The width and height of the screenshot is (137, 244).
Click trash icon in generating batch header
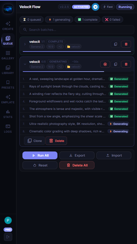click(126, 64)
